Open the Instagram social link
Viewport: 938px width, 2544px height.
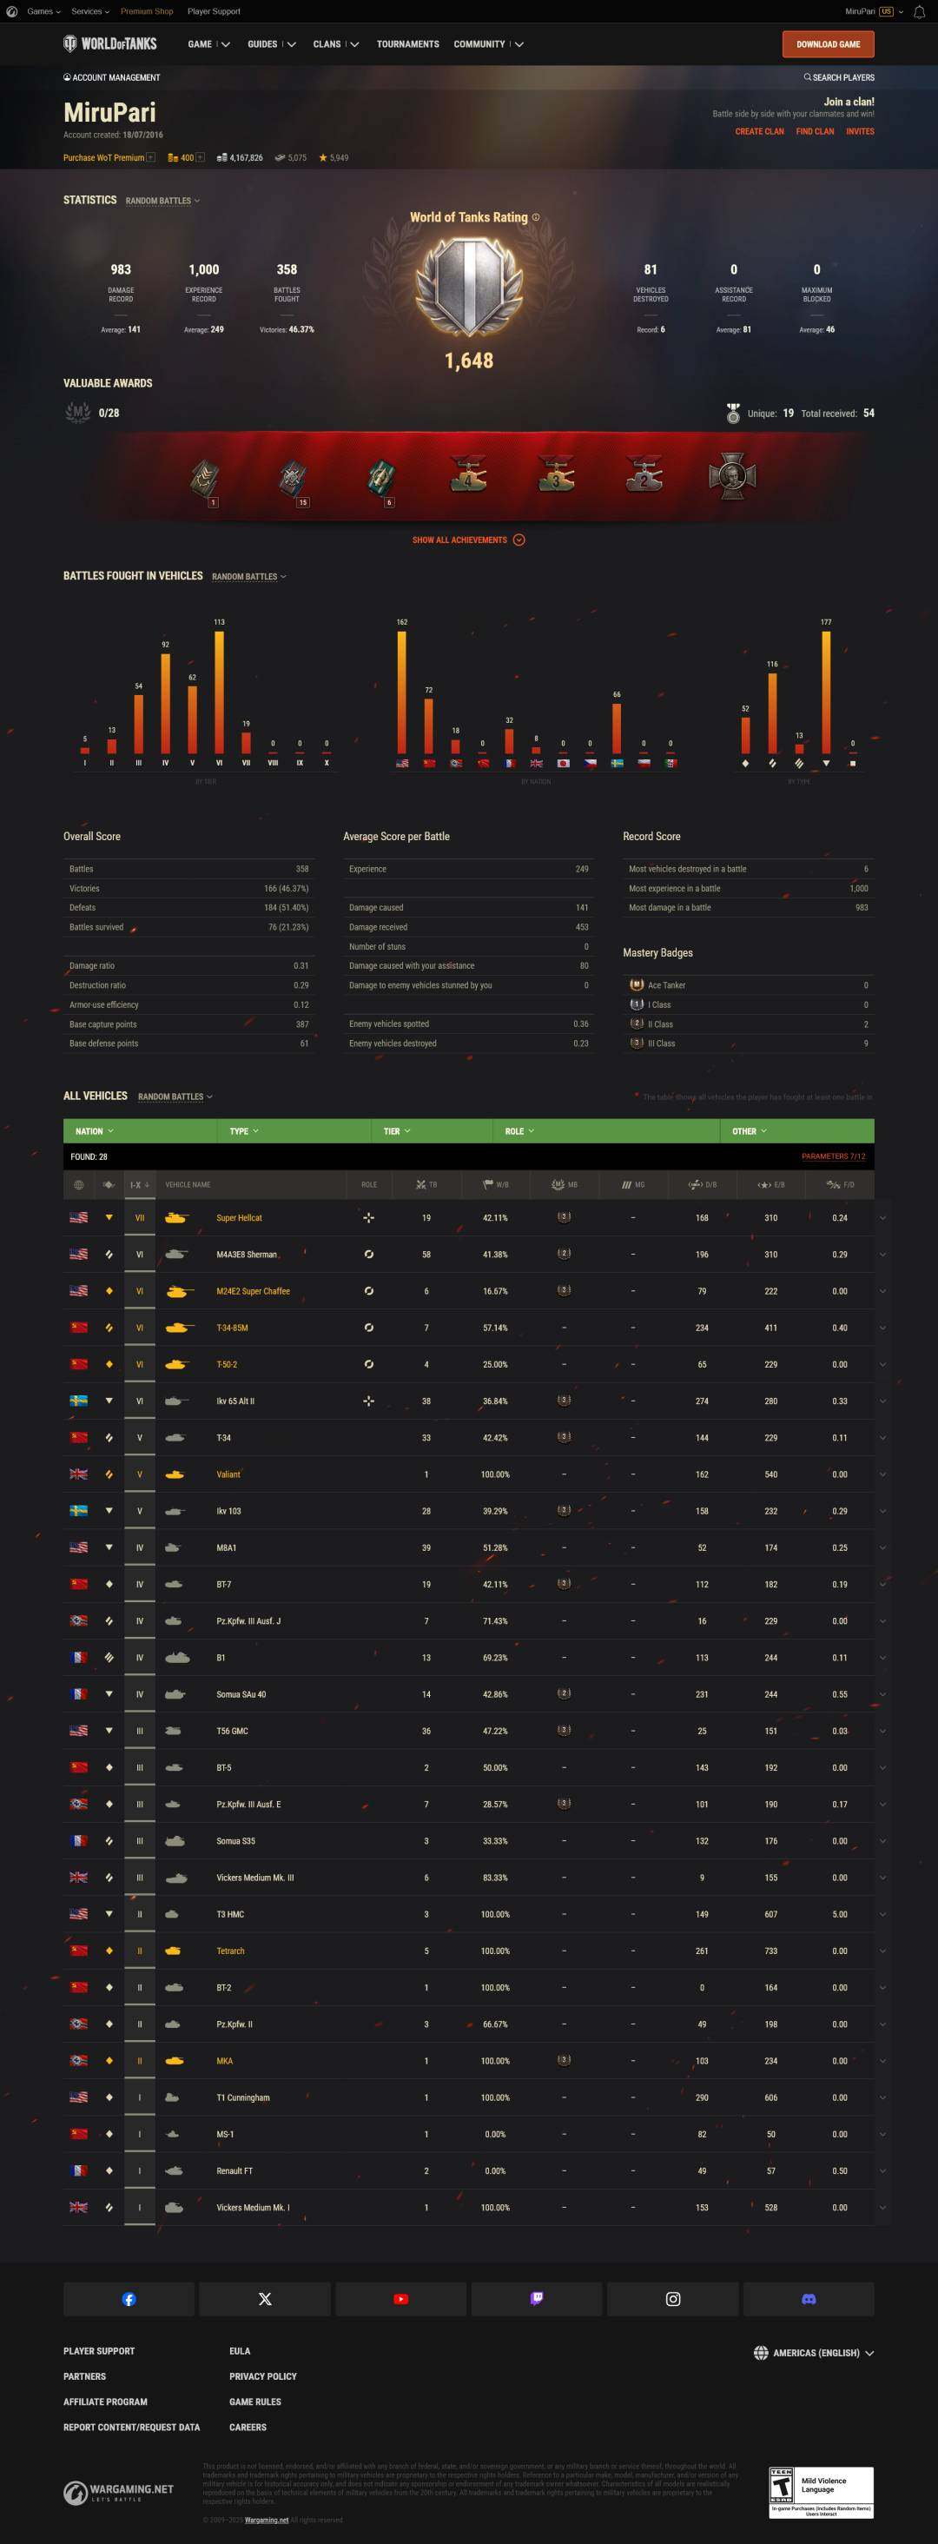[672, 2299]
